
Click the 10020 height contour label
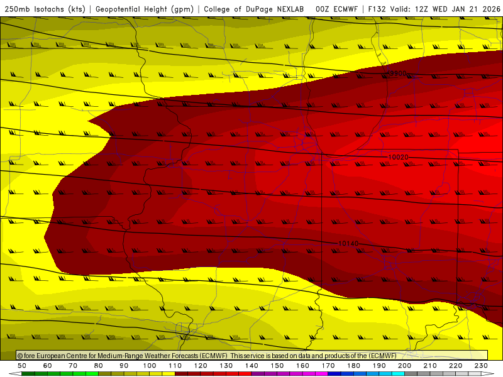tap(399, 157)
